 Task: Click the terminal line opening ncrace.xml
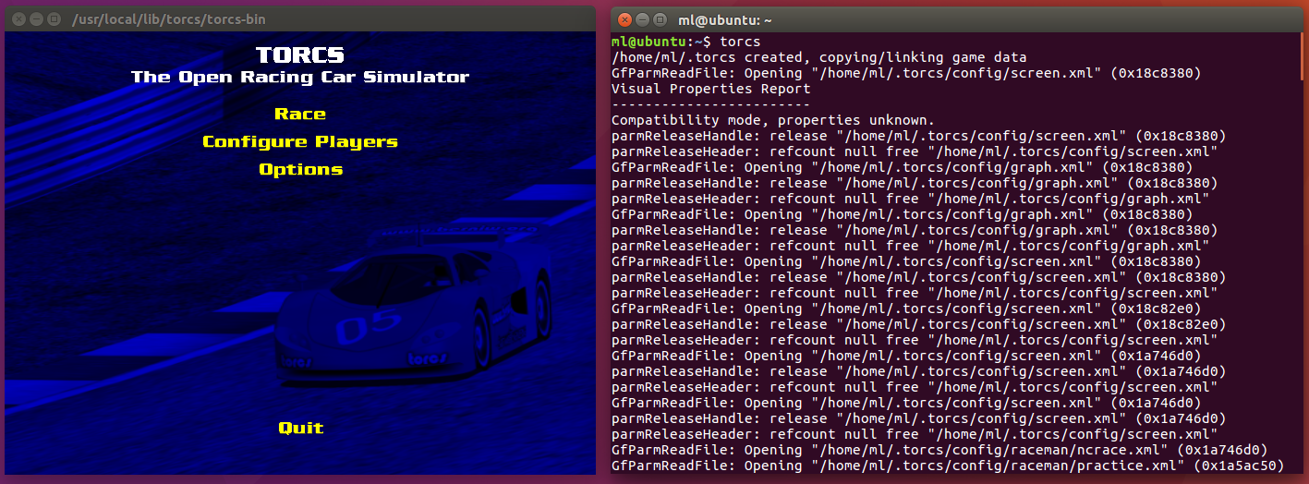tap(939, 450)
